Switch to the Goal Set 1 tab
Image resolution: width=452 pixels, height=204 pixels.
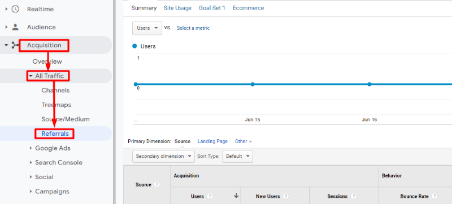(x=212, y=8)
